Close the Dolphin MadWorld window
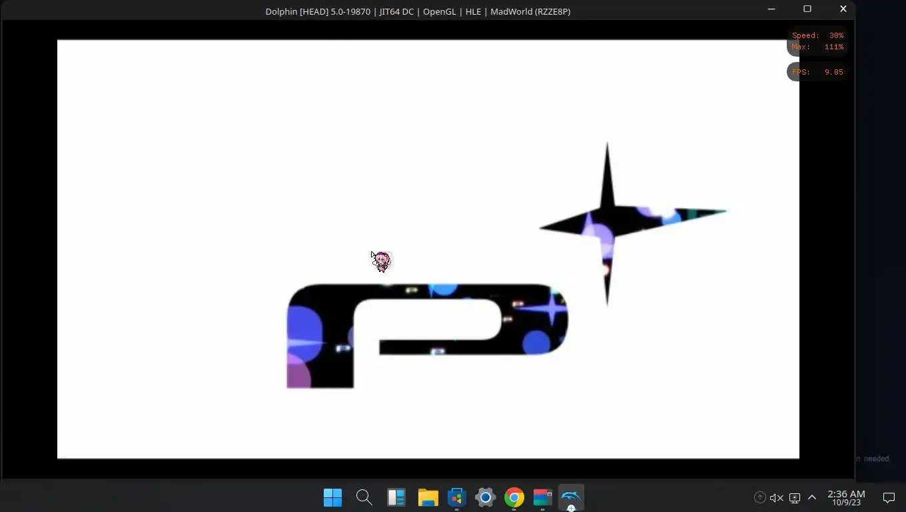 (843, 9)
